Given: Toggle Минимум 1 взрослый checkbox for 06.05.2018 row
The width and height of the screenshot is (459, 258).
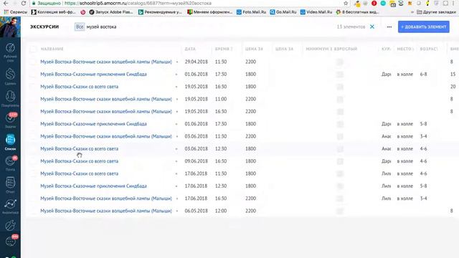Looking at the screenshot, I should tap(339, 211).
